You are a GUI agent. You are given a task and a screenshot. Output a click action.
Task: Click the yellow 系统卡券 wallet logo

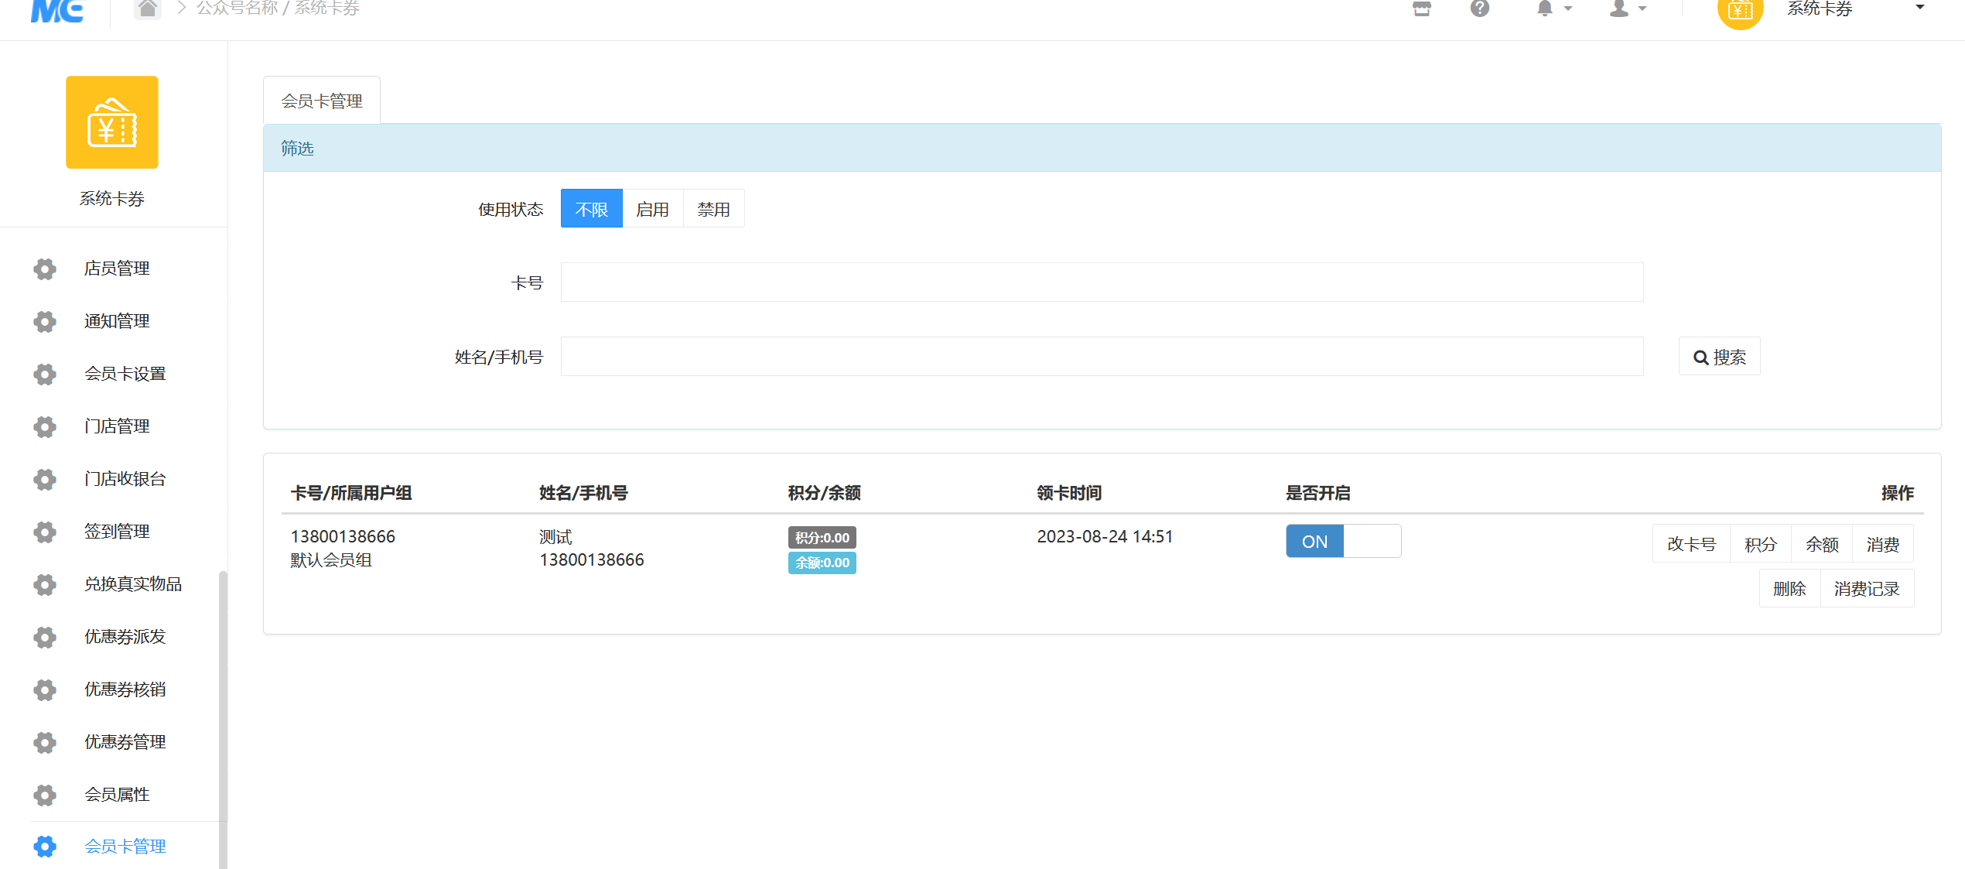112,122
